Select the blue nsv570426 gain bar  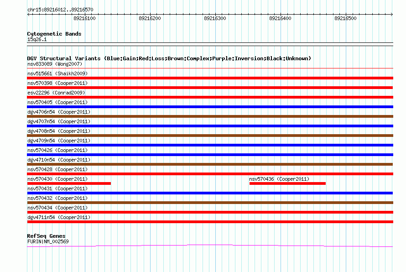coord(210,155)
